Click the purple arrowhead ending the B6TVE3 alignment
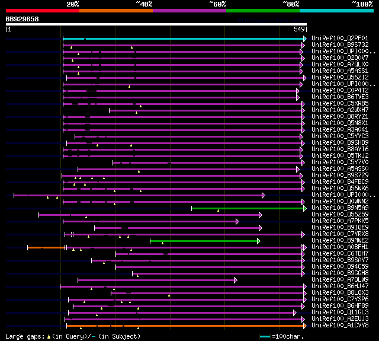 [298, 97]
